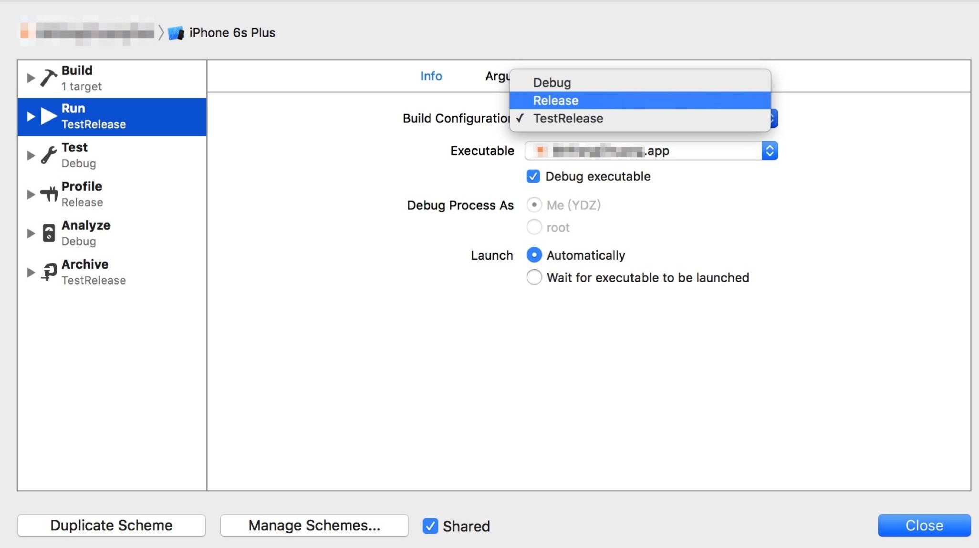Click the Profile instrument icon
The height and width of the screenshot is (548, 979).
[x=48, y=194]
